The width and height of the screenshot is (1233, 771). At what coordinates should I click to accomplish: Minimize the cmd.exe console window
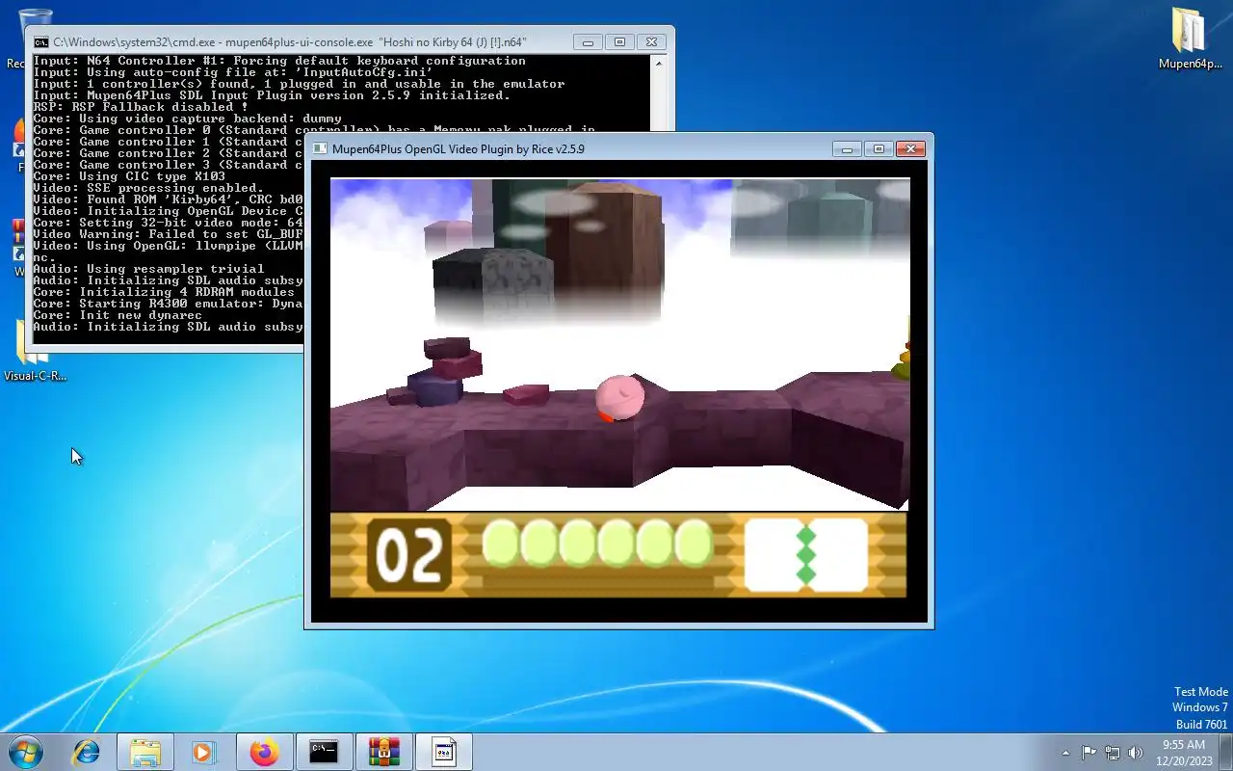pos(588,42)
